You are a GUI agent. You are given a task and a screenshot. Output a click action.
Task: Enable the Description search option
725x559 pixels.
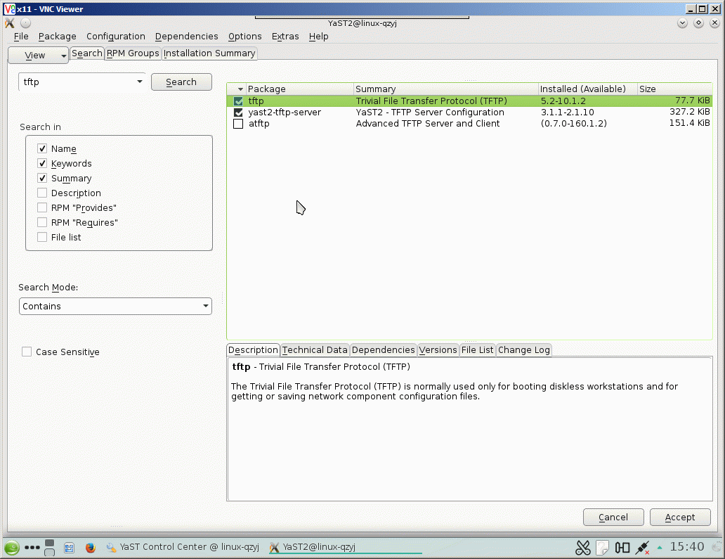pyautogui.click(x=42, y=193)
